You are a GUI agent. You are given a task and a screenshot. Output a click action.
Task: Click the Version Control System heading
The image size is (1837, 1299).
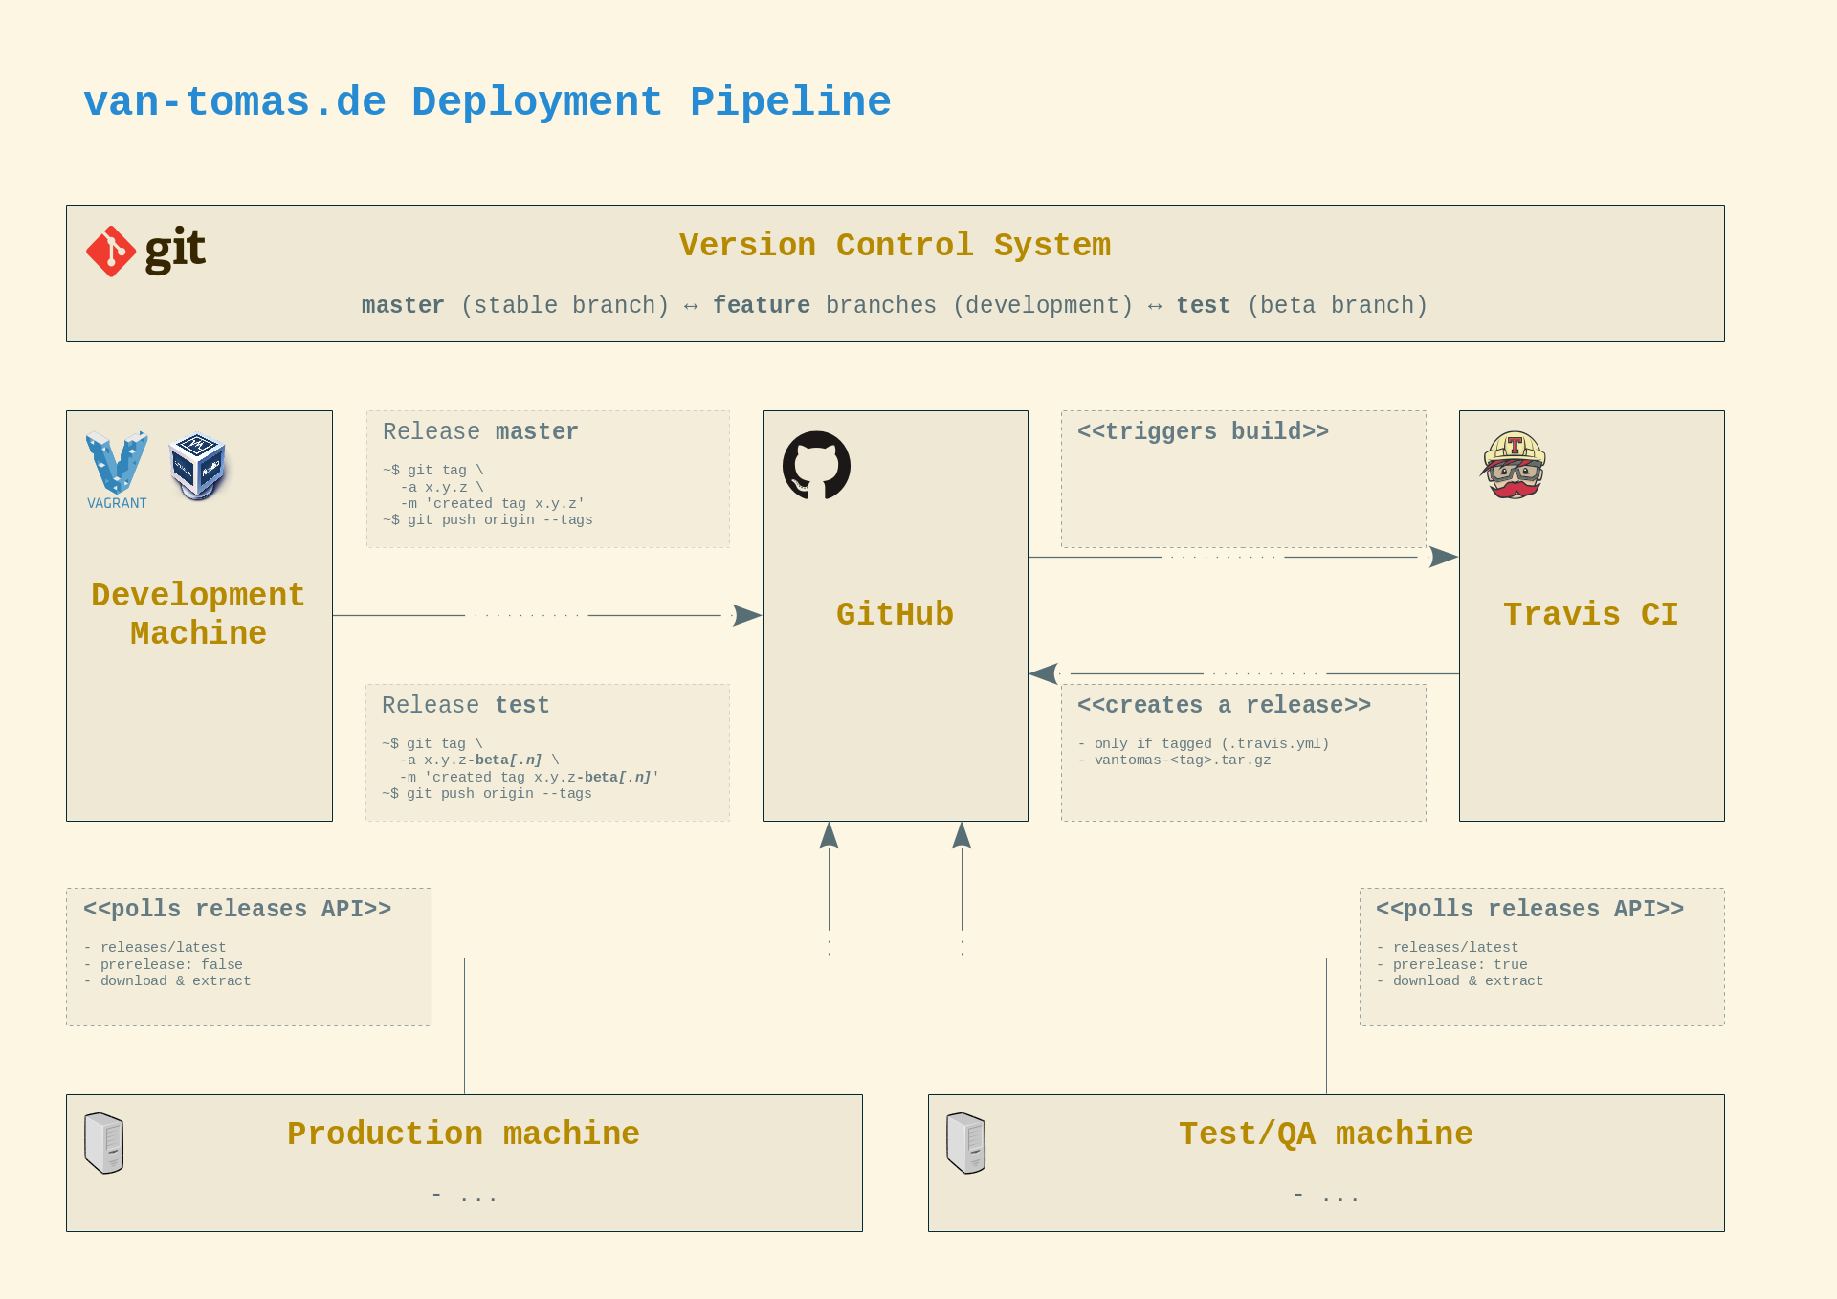click(895, 245)
